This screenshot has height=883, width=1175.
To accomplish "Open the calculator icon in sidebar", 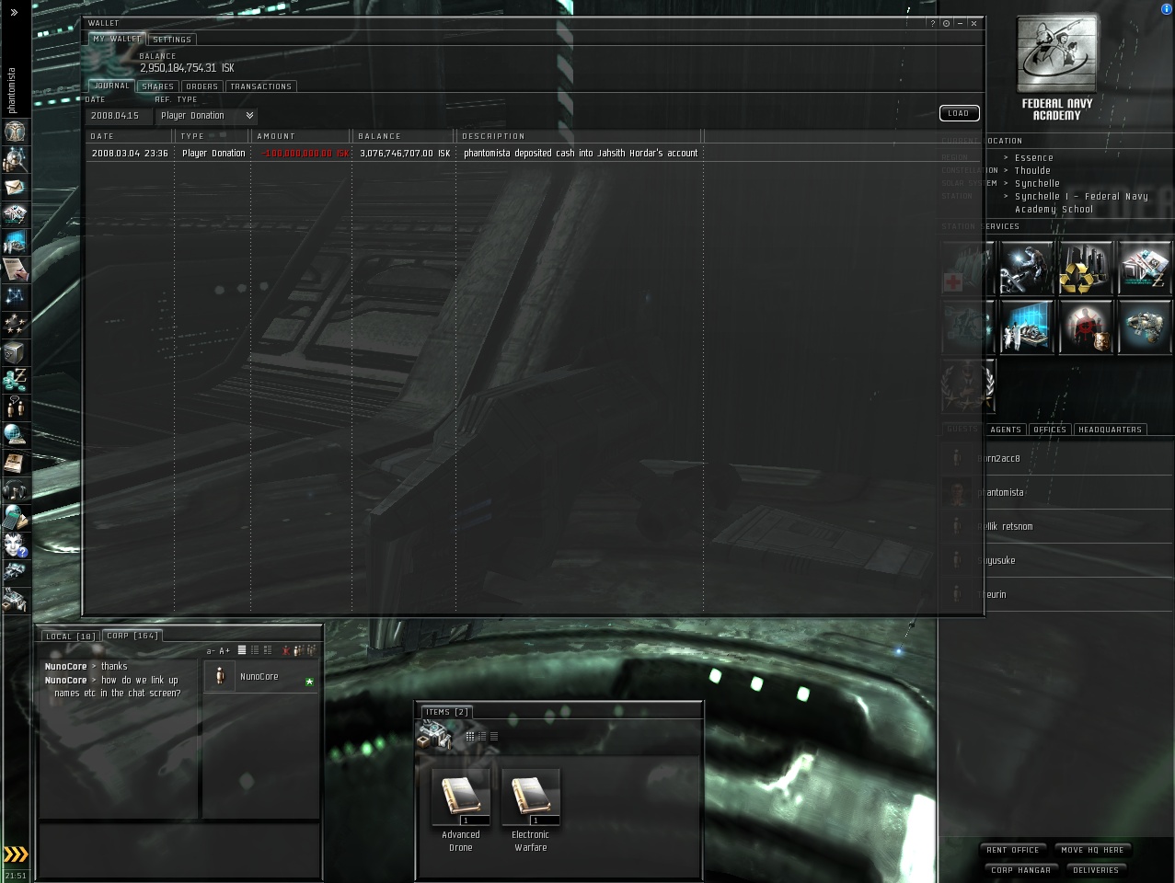I will (16, 518).
